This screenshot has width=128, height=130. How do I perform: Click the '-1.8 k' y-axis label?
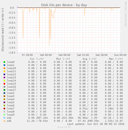point(12,52)
